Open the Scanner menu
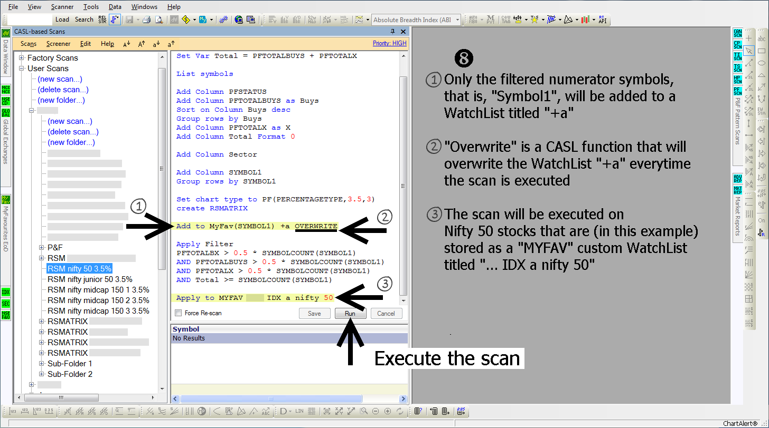The image size is (769, 428). [62, 7]
